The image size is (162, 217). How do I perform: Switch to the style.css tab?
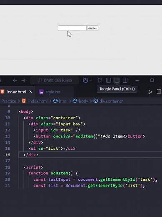point(53,92)
